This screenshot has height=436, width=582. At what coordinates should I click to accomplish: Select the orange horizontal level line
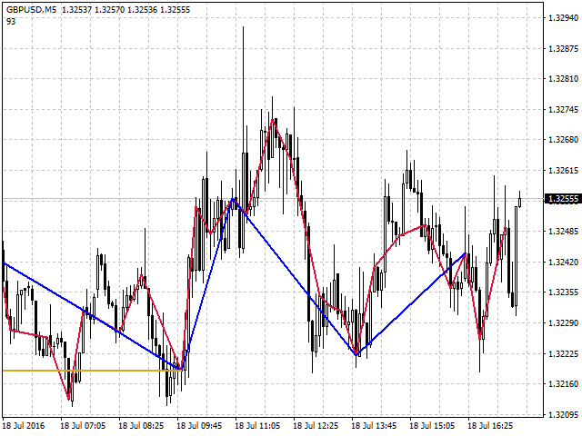(92, 371)
